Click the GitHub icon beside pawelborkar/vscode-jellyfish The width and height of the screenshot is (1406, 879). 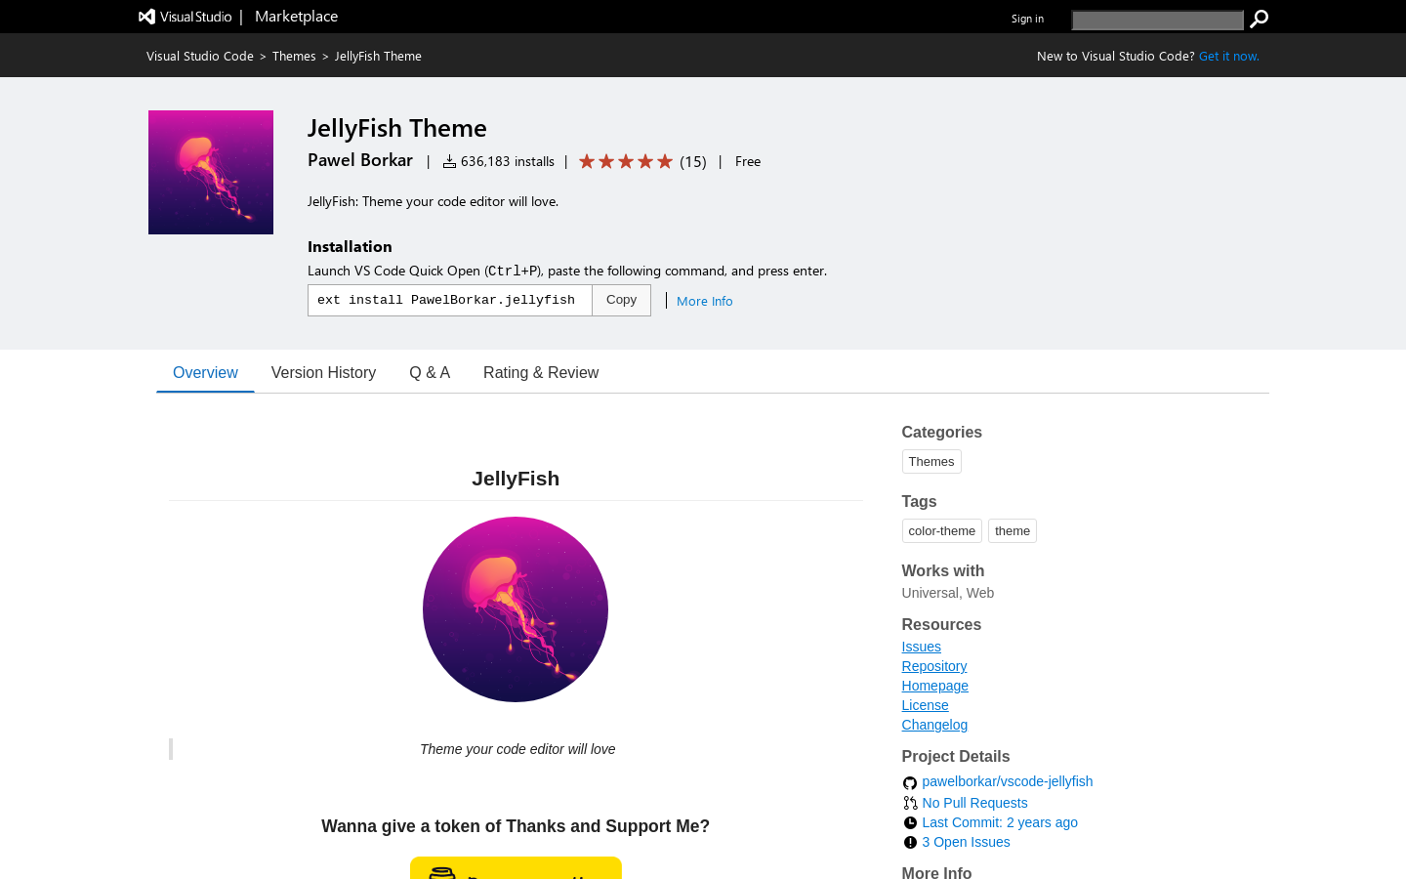pyautogui.click(x=910, y=782)
